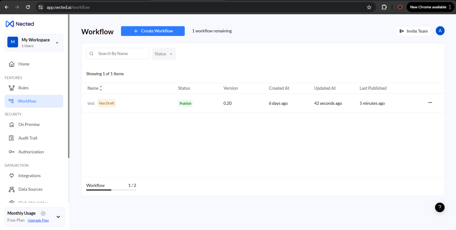Click the browser forward arrow
Screen dimensions: 456x230
17,7
